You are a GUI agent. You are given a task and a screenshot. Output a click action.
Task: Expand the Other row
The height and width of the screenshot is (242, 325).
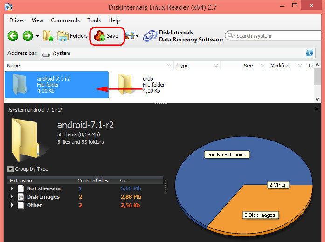pyautogui.click(x=12, y=205)
